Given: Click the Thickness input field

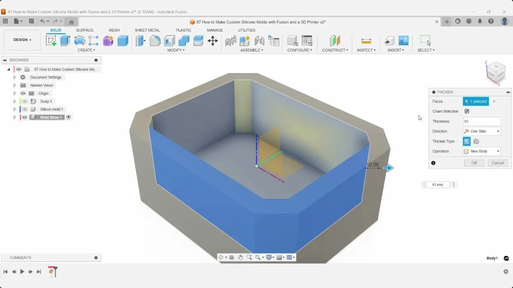Looking at the screenshot, I should pos(482,122).
